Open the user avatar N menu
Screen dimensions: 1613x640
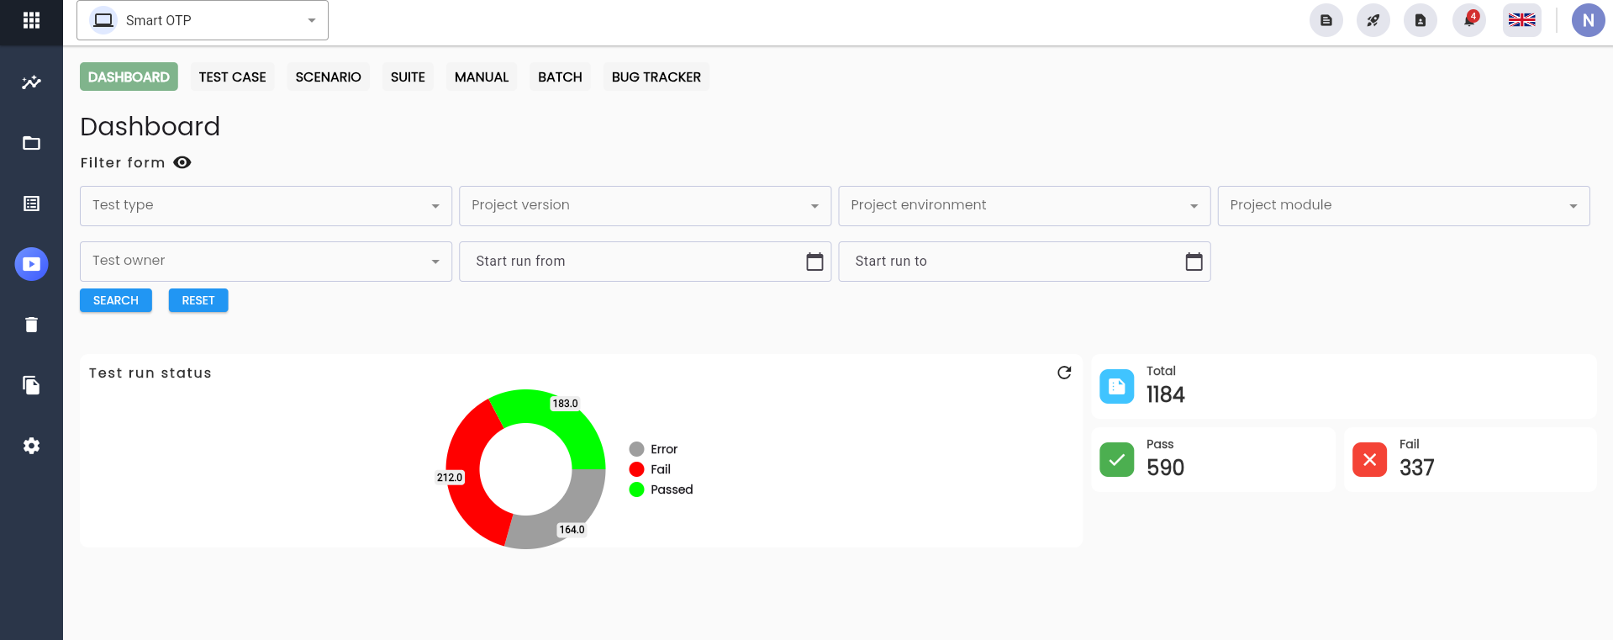[1589, 20]
